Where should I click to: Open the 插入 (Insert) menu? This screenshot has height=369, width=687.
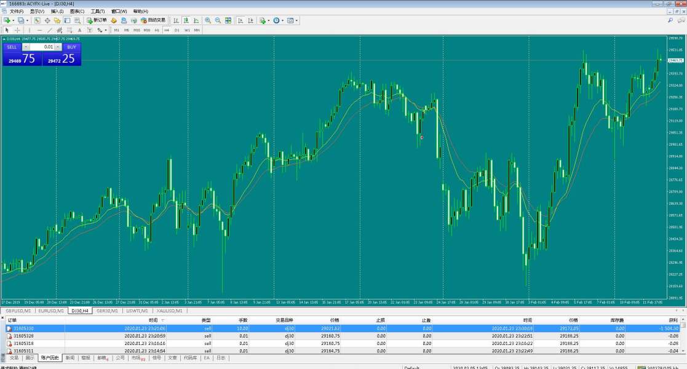click(57, 11)
